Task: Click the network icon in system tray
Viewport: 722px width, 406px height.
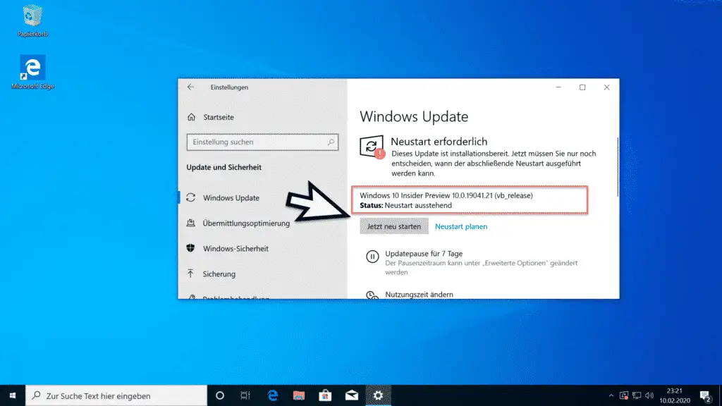Action: click(637, 396)
